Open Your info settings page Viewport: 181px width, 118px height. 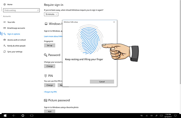coord(11,22)
